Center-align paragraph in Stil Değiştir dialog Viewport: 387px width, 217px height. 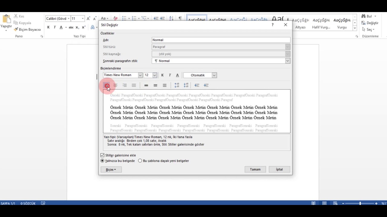point(115,85)
